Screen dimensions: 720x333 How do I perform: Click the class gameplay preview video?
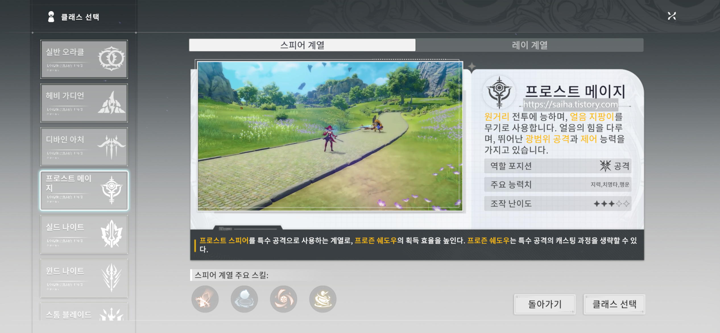pyautogui.click(x=330, y=136)
